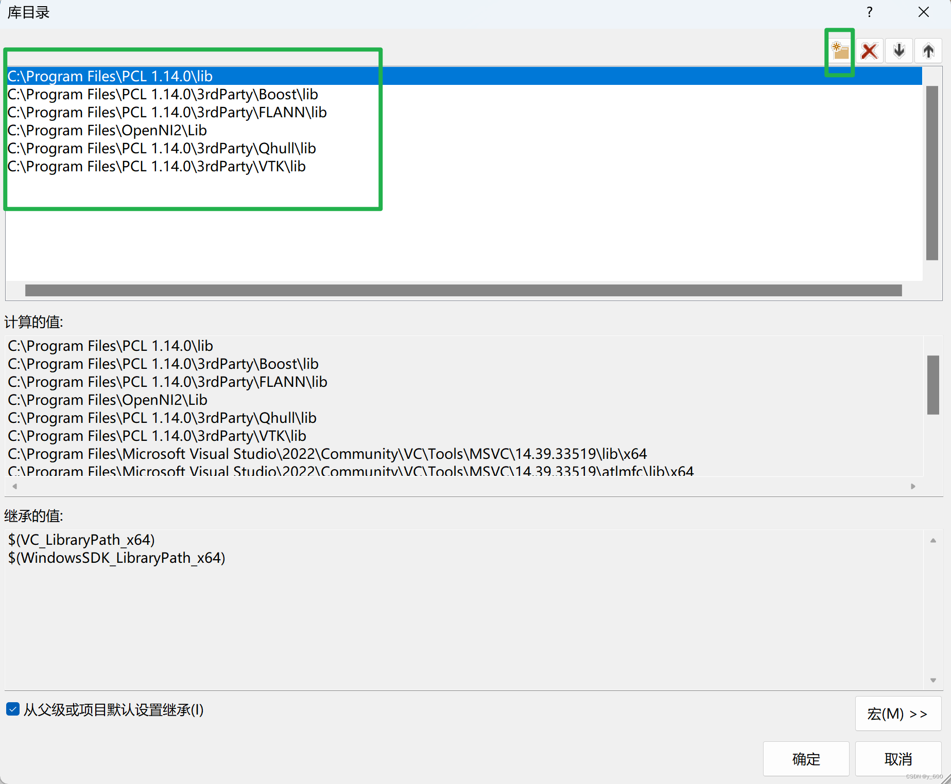This screenshot has width=951, height=784.
Task: Select the $(VC_LibraryPath_x64) inherited value
Action: 81,540
